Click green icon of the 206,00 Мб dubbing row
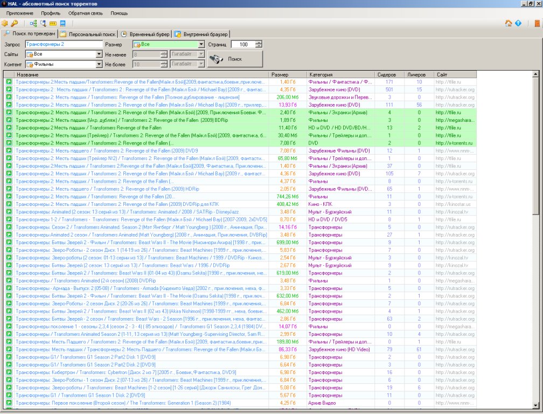The height and width of the screenshot is (414, 543). click(9, 98)
